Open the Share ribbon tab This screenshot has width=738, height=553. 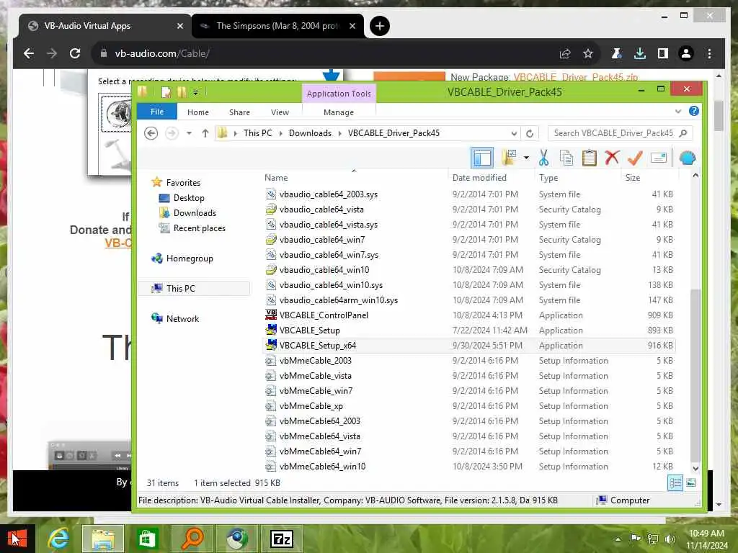pyautogui.click(x=239, y=112)
